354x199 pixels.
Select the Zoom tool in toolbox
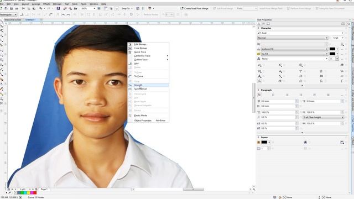(2, 35)
